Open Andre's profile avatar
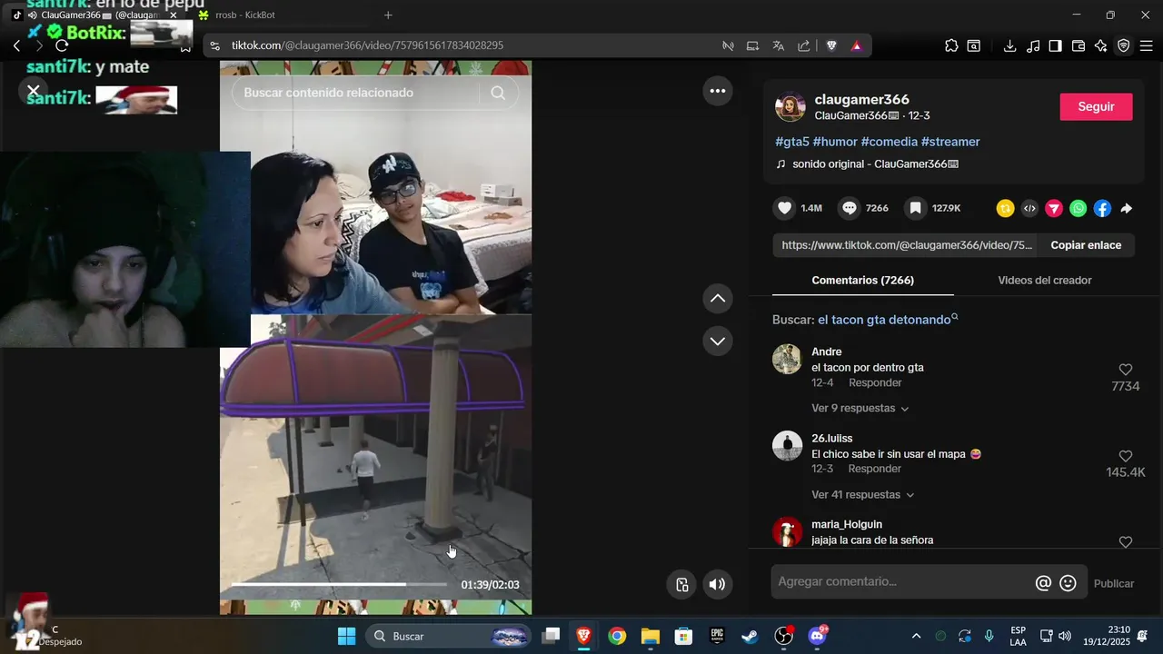Image resolution: width=1163 pixels, height=654 pixels. pyautogui.click(x=787, y=359)
